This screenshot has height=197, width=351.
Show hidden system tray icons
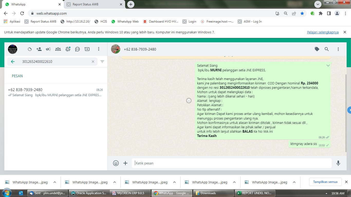point(327,193)
